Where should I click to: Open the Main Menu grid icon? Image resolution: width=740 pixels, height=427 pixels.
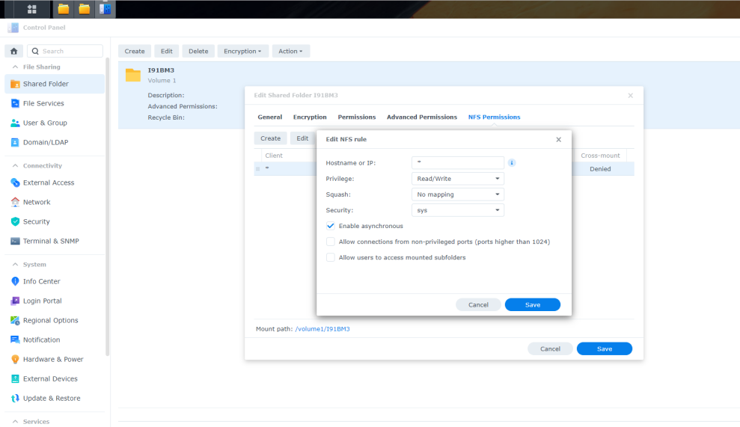32,9
